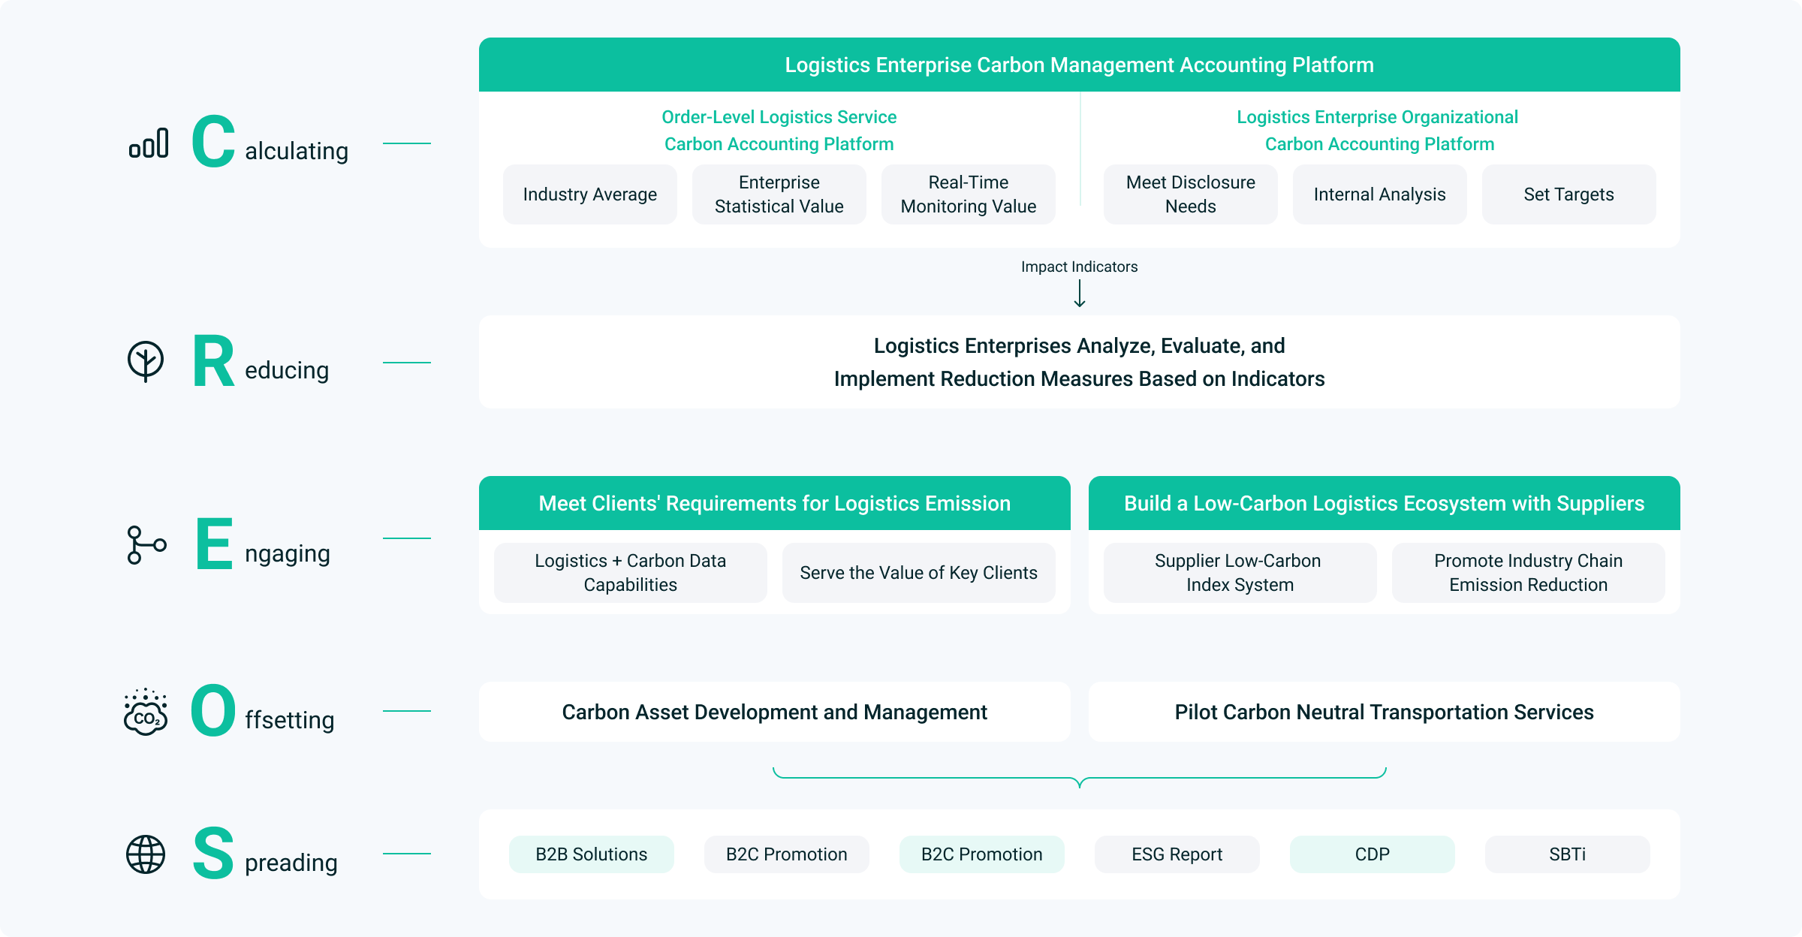Select the CDP chip
This screenshot has height=937, width=1802.
tap(1373, 854)
